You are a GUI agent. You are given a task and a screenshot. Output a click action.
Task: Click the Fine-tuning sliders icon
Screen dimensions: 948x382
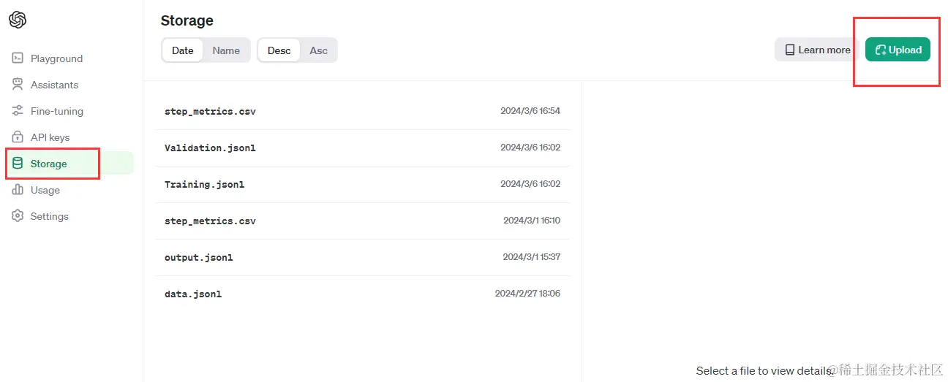click(x=18, y=111)
